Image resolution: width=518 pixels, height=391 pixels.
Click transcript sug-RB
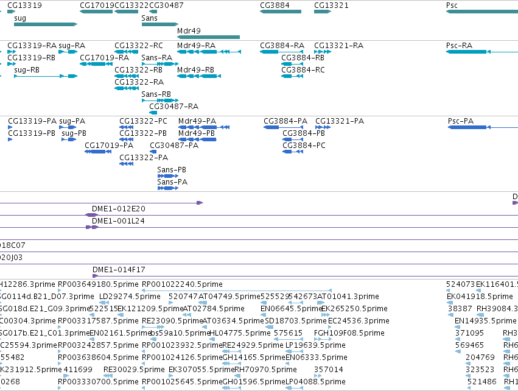(x=46, y=76)
